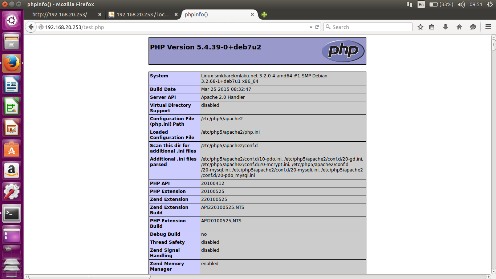Click PHP API value 20100412

(213, 183)
